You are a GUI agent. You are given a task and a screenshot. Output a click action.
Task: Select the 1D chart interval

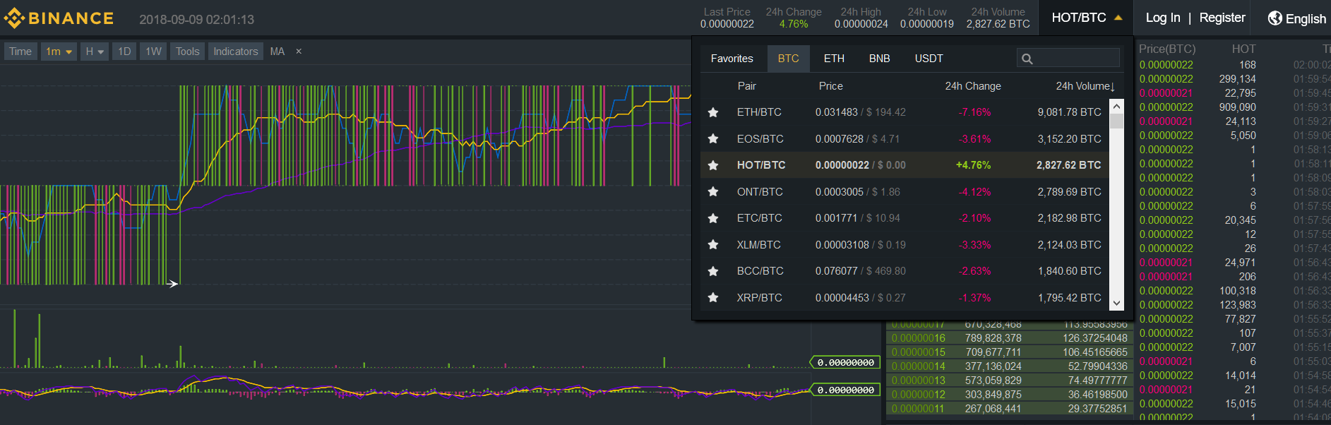point(124,52)
